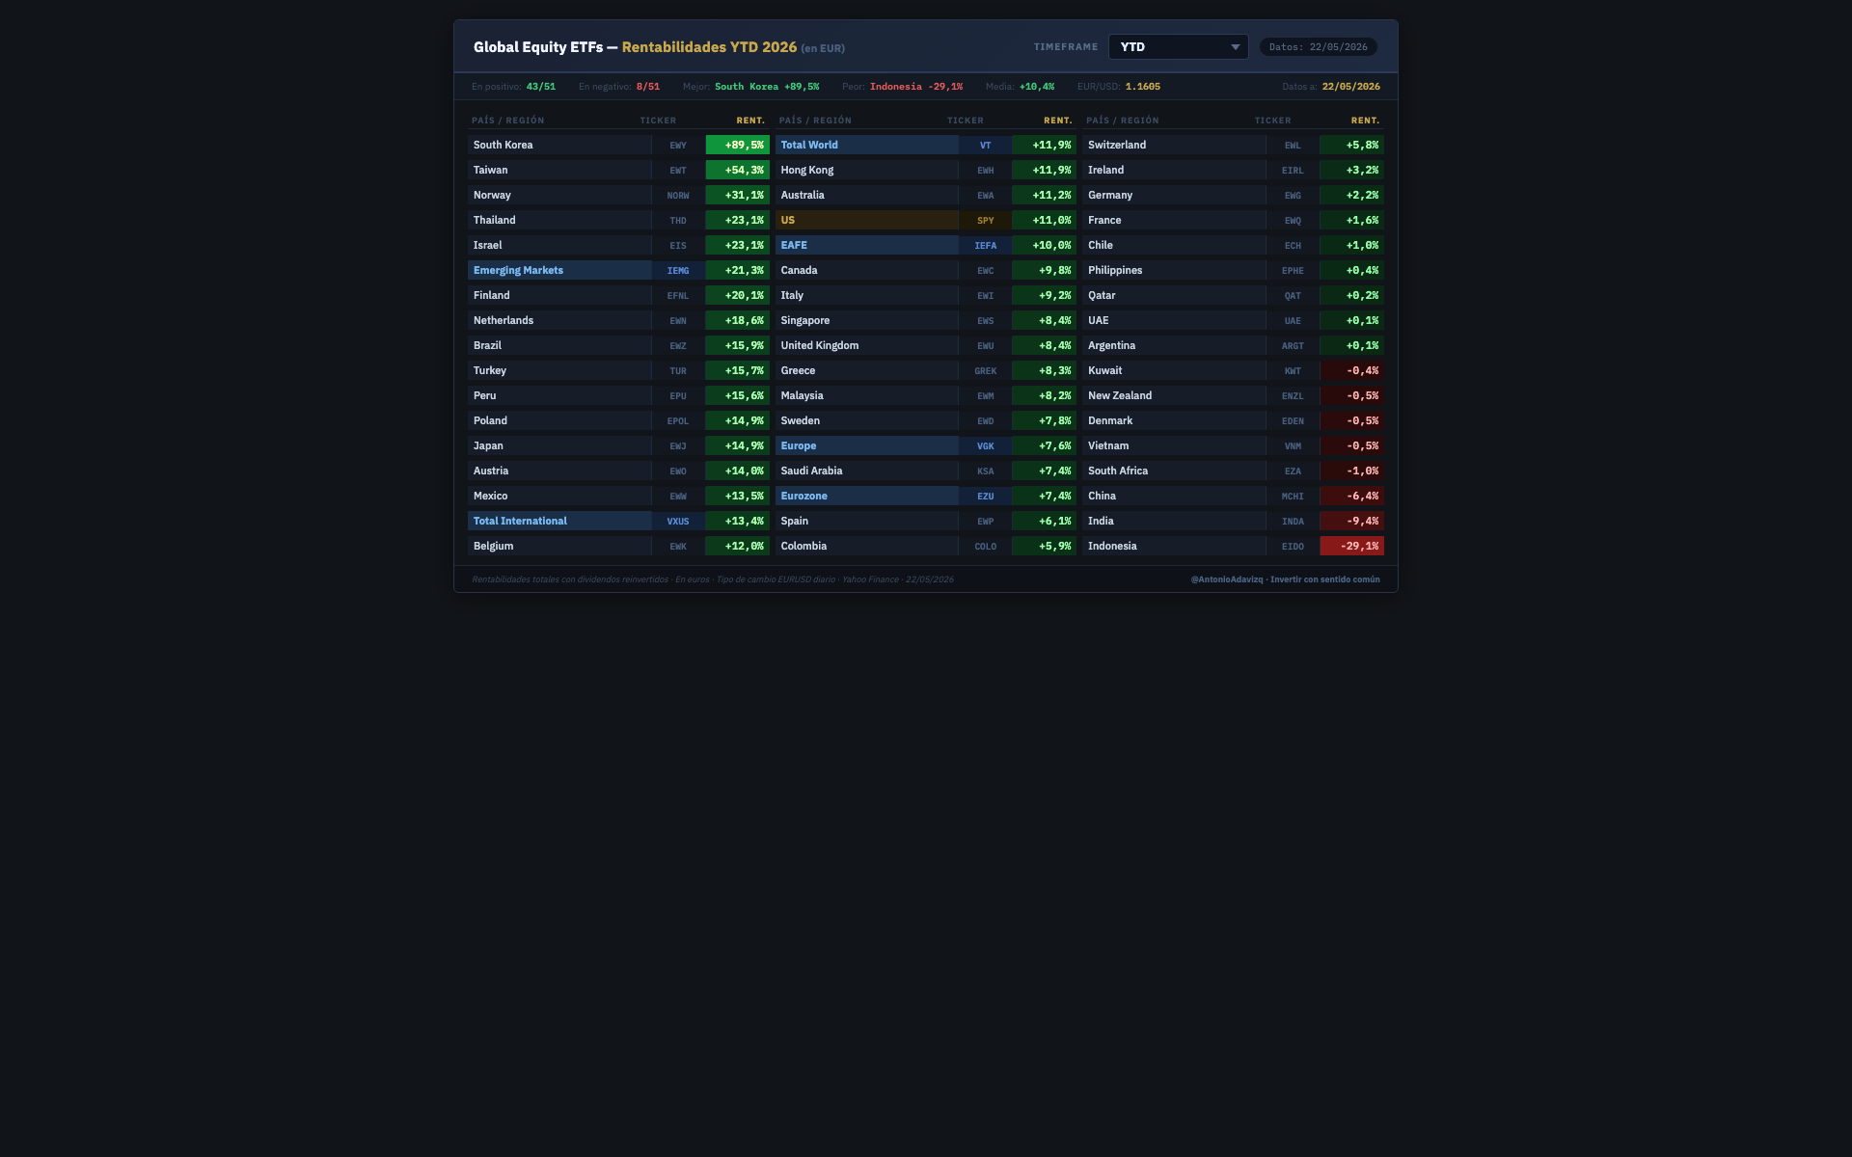The width and height of the screenshot is (1852, 1157).
Task: Click the VGK ticker cell
Action: click(x=985, y=445)
